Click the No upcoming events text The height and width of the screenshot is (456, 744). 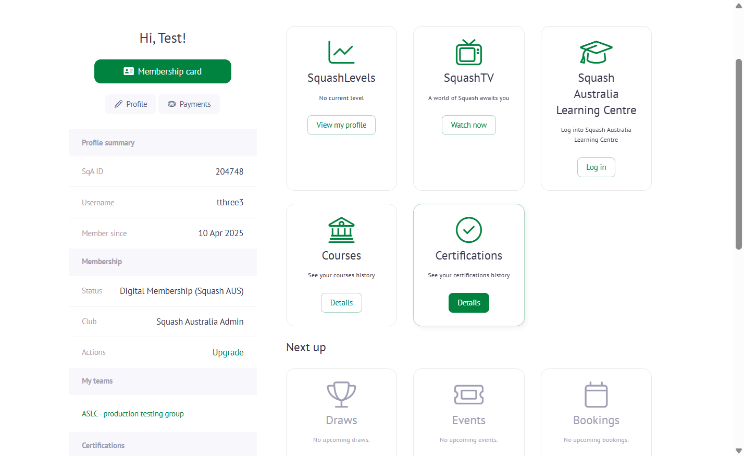click(469, 440)
